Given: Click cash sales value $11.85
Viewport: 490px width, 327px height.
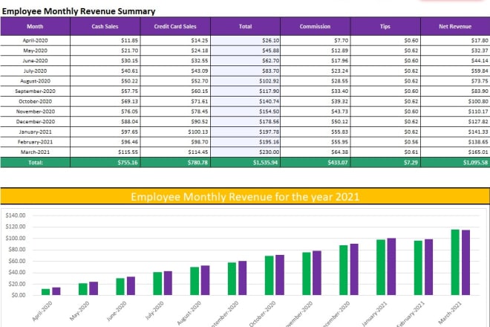Looking at the screenshot, I should coord(129,40).
